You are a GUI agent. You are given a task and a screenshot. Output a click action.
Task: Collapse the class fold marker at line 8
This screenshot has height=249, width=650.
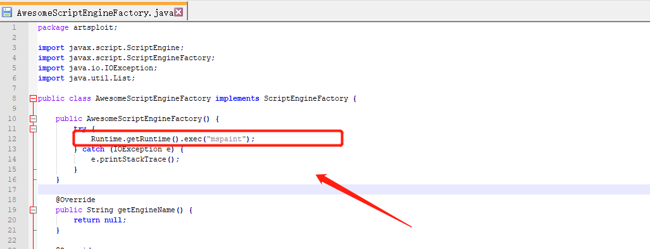click(x=33, y=99)
